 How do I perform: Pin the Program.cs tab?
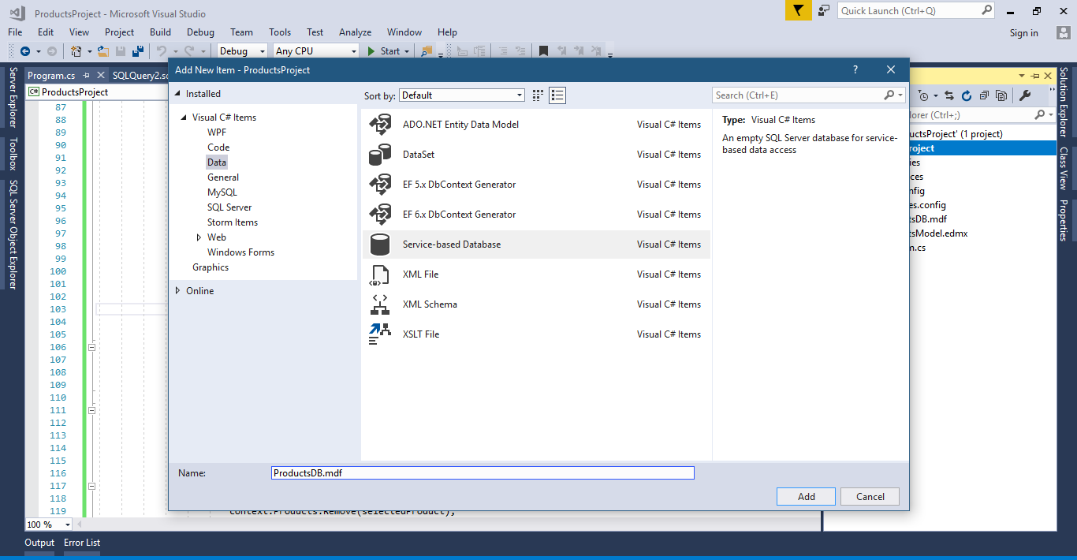pos(87,76)
